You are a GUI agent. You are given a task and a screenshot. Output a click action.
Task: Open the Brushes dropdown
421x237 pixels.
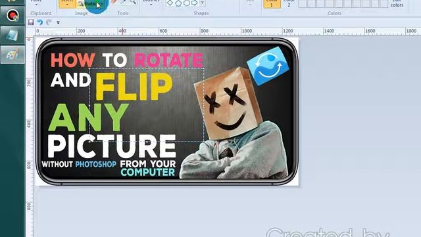point(151,3)
